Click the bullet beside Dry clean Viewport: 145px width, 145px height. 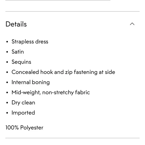[x=7, y=103]
